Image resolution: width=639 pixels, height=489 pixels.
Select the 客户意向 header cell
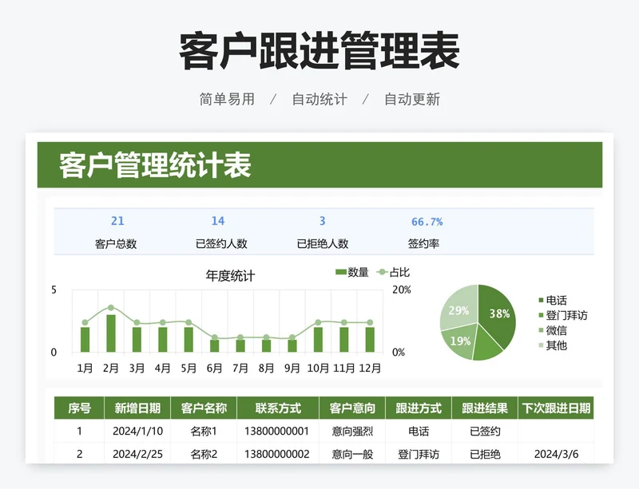[352, 408]
